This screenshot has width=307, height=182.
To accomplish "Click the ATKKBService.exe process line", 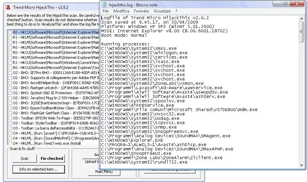I will tap(137, 105).
